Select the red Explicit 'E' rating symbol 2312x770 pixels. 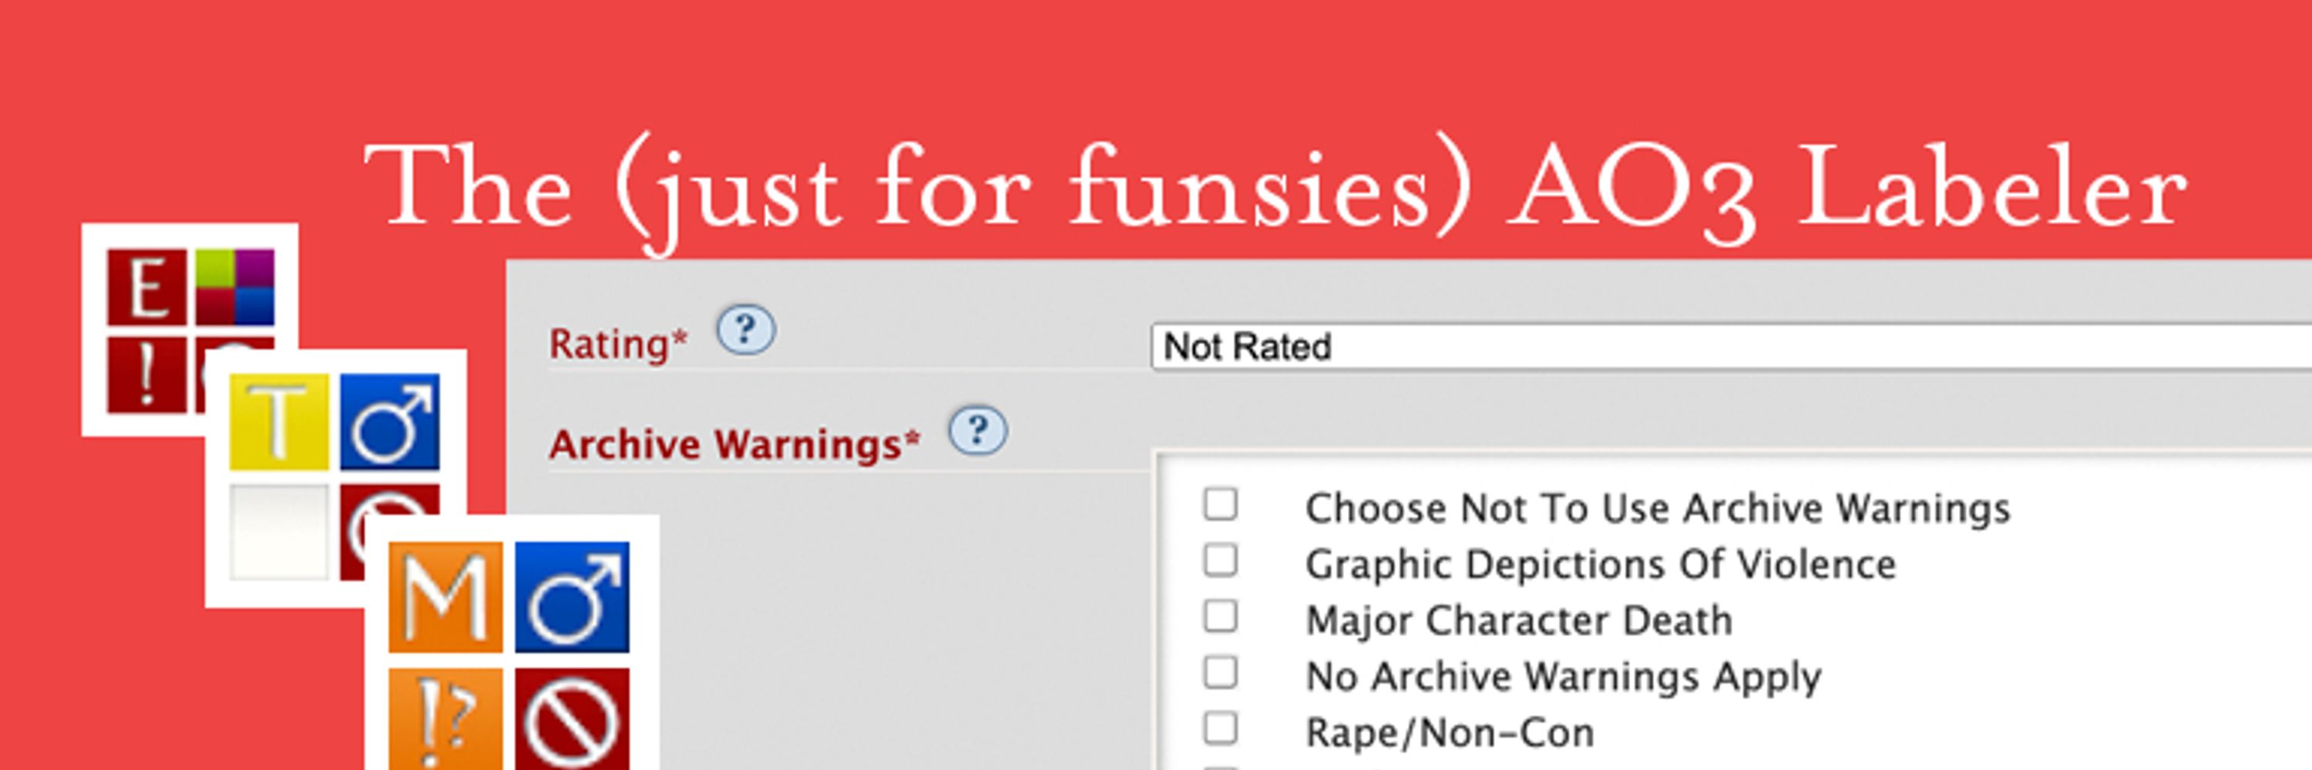(147, 287)
